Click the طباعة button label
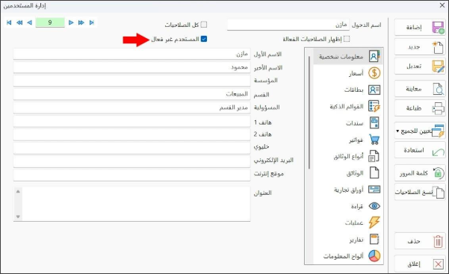 pos(414,108)
